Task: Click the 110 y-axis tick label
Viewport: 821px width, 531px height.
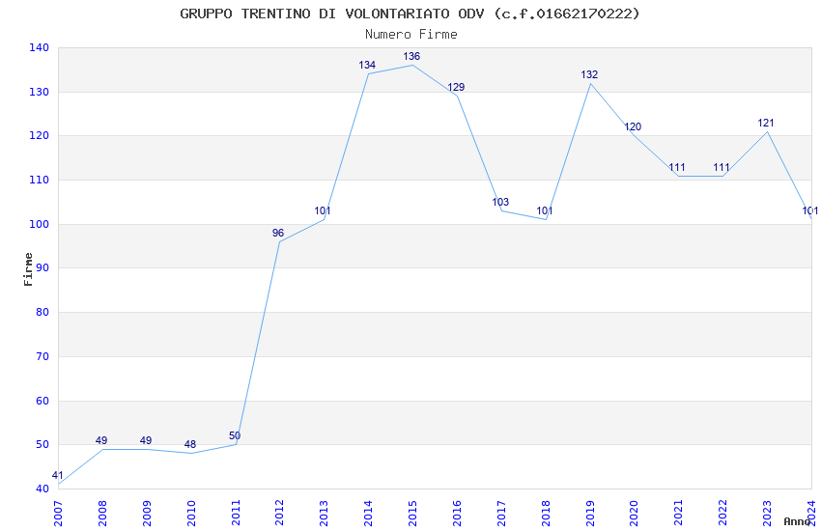Action: coord(40,180)
